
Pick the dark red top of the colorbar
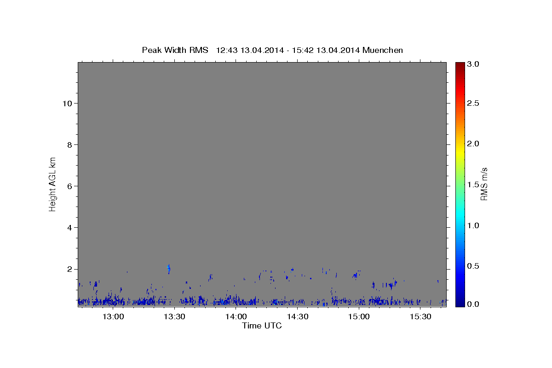pos(460,64)
